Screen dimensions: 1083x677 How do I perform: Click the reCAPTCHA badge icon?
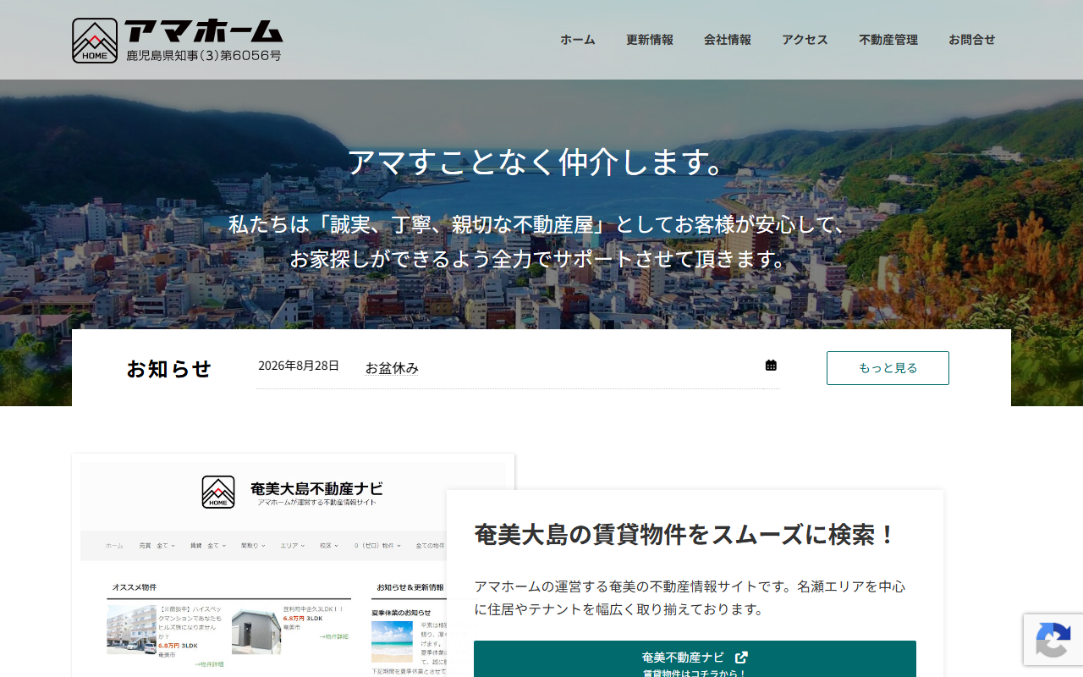[x=1053, y=640]
